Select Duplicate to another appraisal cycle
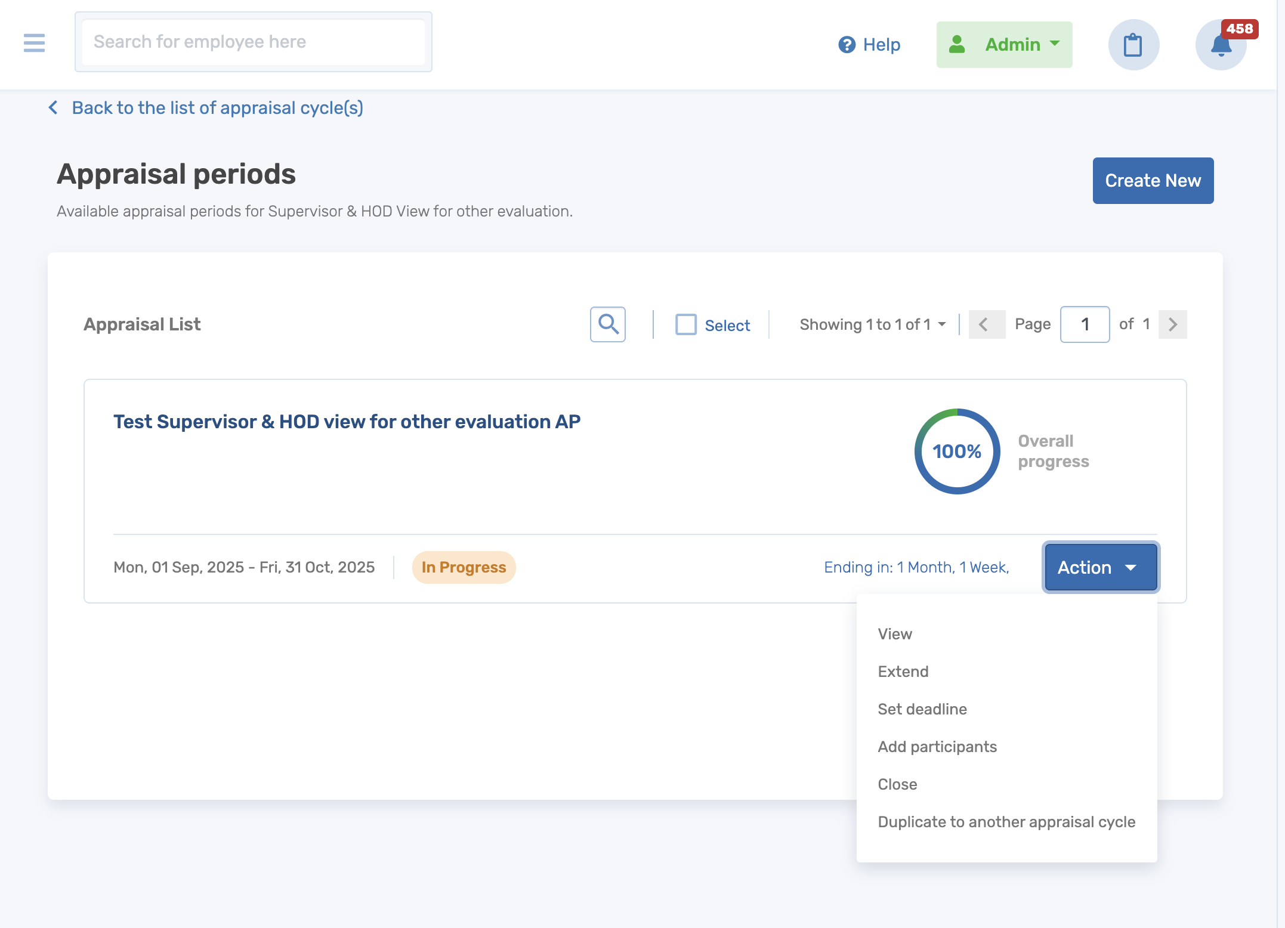 [1006, 822]
